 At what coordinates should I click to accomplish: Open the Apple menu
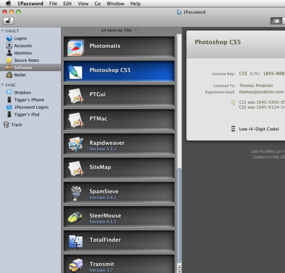8,4
